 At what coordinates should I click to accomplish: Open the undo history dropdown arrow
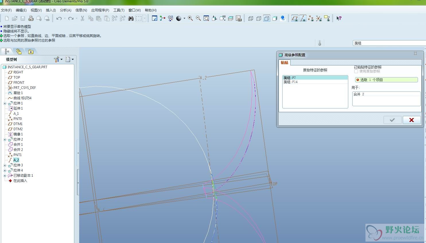(65, 18)
